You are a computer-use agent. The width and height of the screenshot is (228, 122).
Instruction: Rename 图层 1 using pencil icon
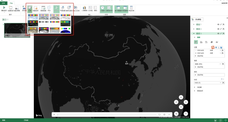point(221,24)
